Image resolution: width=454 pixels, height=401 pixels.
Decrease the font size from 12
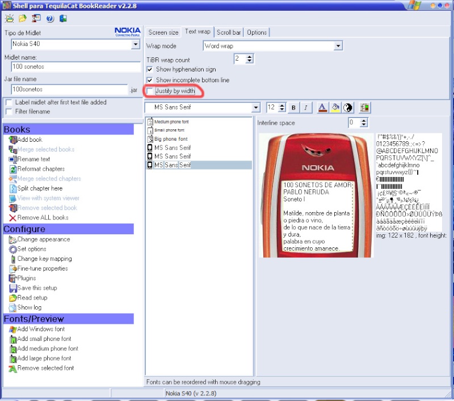coord(282,109)
